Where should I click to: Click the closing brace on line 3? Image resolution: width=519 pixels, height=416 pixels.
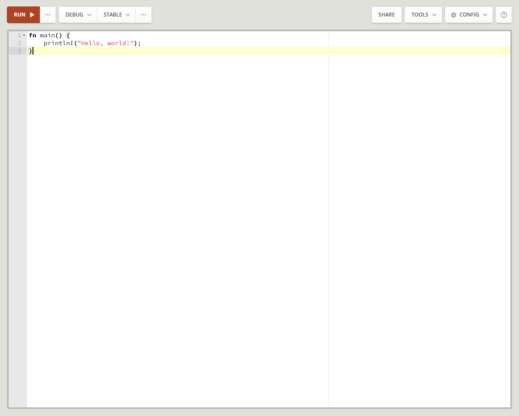tap(30, 51)
